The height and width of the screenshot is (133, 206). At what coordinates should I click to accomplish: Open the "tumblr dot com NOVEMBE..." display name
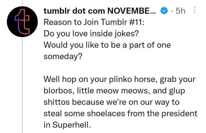(100, 11)
